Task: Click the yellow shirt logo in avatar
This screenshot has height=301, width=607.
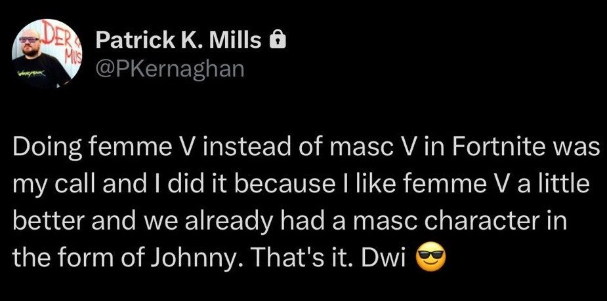Action: click(x=33, y=72)
